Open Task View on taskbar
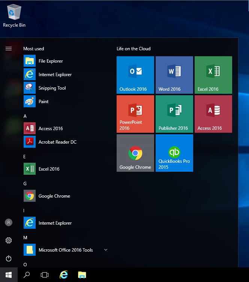Viewport: 249px width, 282px height. pyautogui.click(x=45, y=275)
